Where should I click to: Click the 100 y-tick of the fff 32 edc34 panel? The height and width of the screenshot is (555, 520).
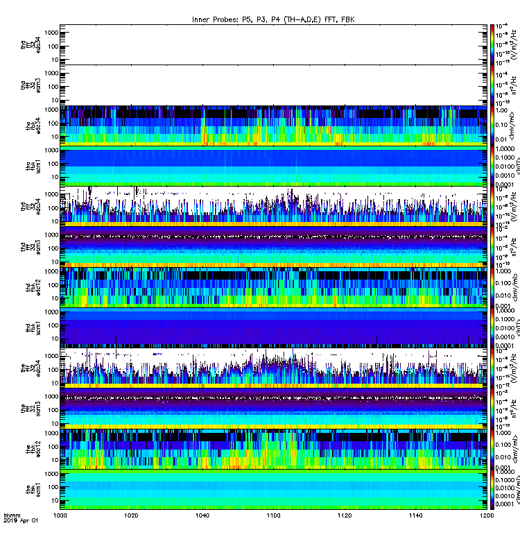point(53,370)
